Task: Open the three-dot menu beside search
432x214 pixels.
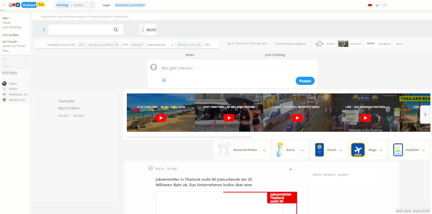Action: pos(143,30)
